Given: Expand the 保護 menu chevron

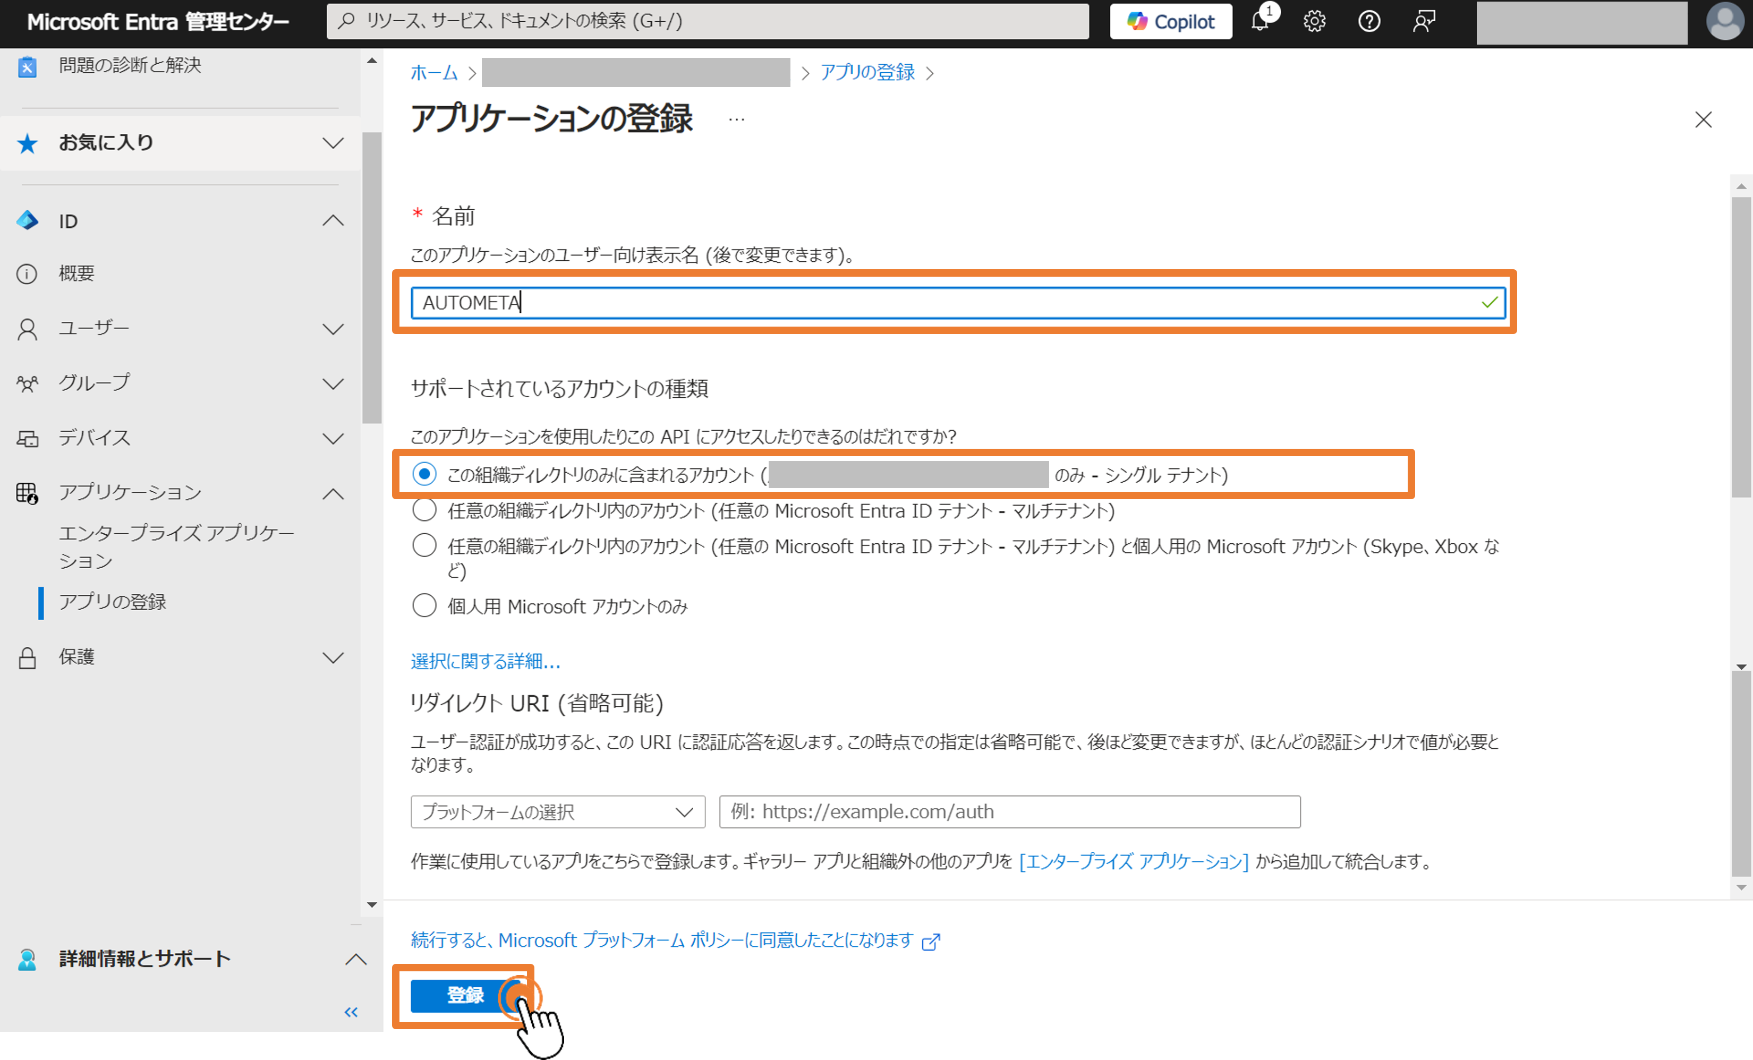Looking at the screenshot, I should (333, 658).
